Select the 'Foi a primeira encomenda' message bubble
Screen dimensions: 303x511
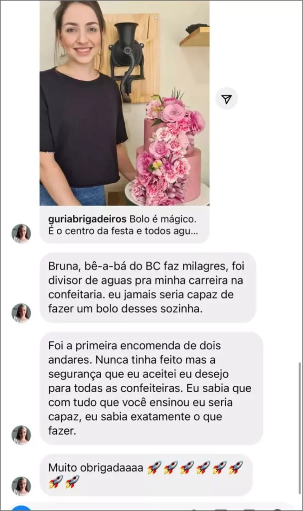point(151,388)
